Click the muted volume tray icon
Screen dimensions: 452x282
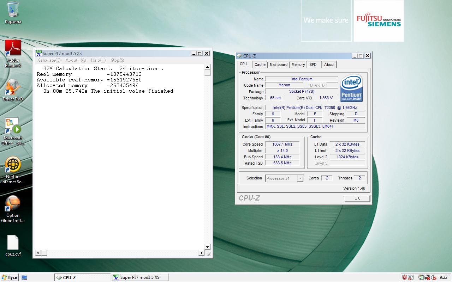tap(433, 277)
